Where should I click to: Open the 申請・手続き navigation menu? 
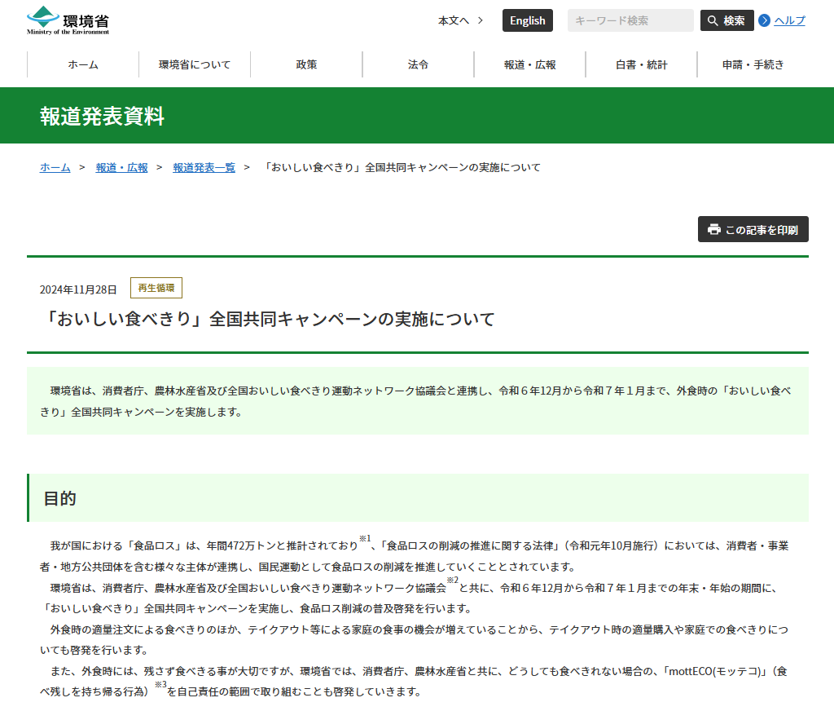tap(752, 64)
